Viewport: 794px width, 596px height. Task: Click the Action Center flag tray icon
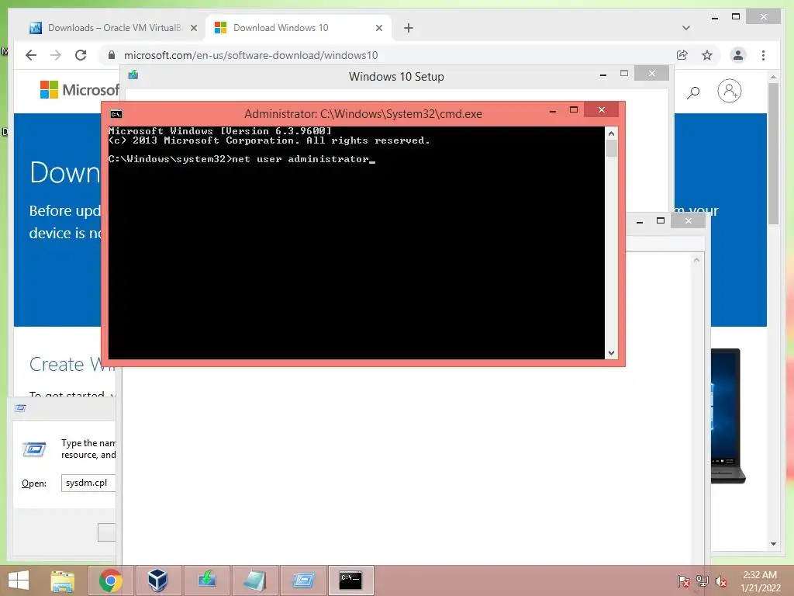point(683,581)
